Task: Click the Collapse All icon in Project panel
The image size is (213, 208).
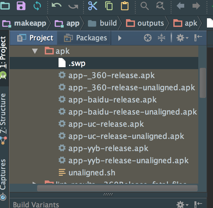Action: click(x=162, y=38)
